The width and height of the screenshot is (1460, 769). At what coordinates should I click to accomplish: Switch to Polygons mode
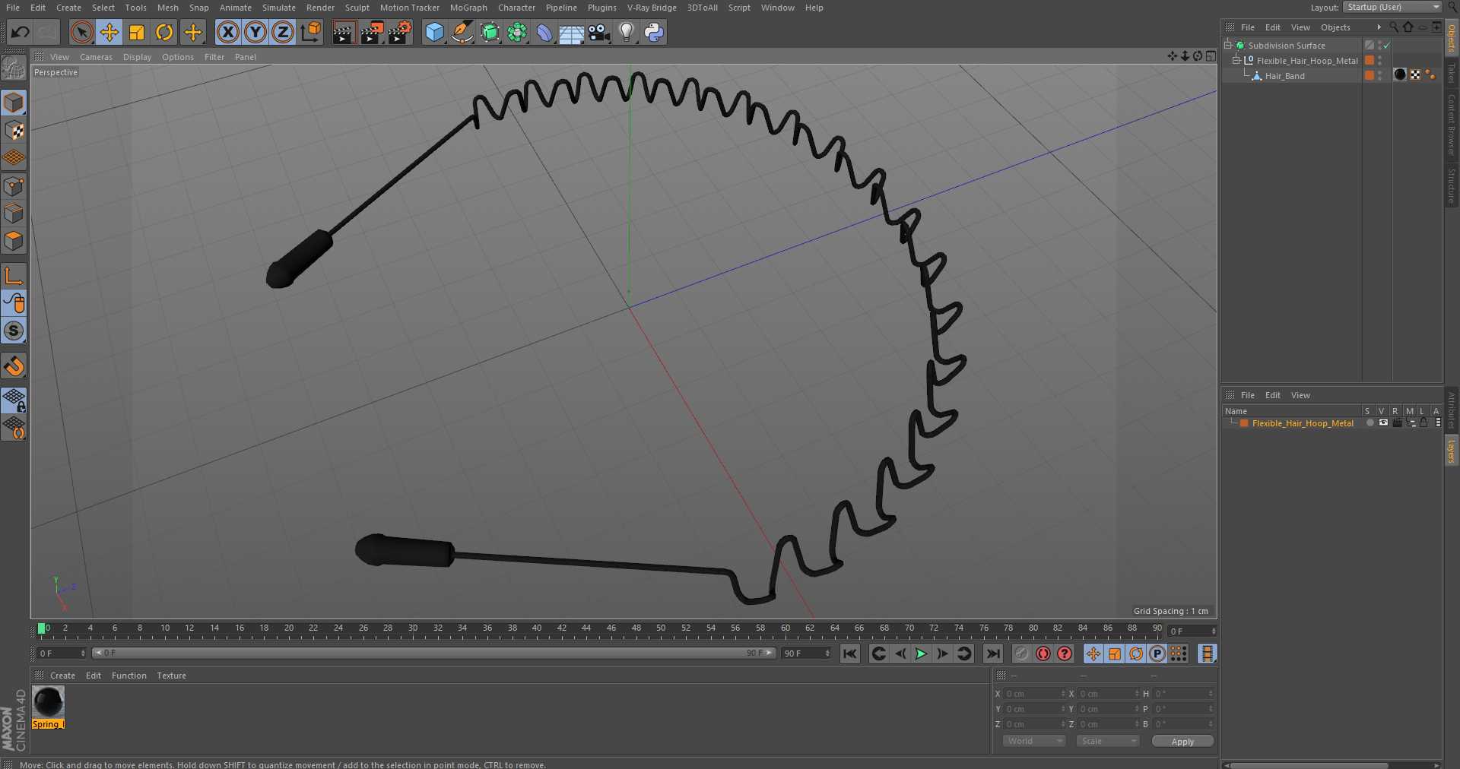coord(14,241)
